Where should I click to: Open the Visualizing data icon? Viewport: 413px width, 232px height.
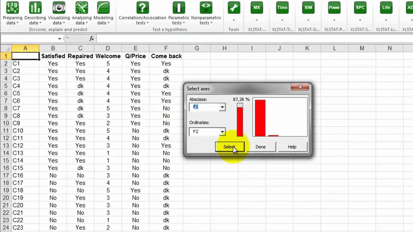(x=59, y=7)
